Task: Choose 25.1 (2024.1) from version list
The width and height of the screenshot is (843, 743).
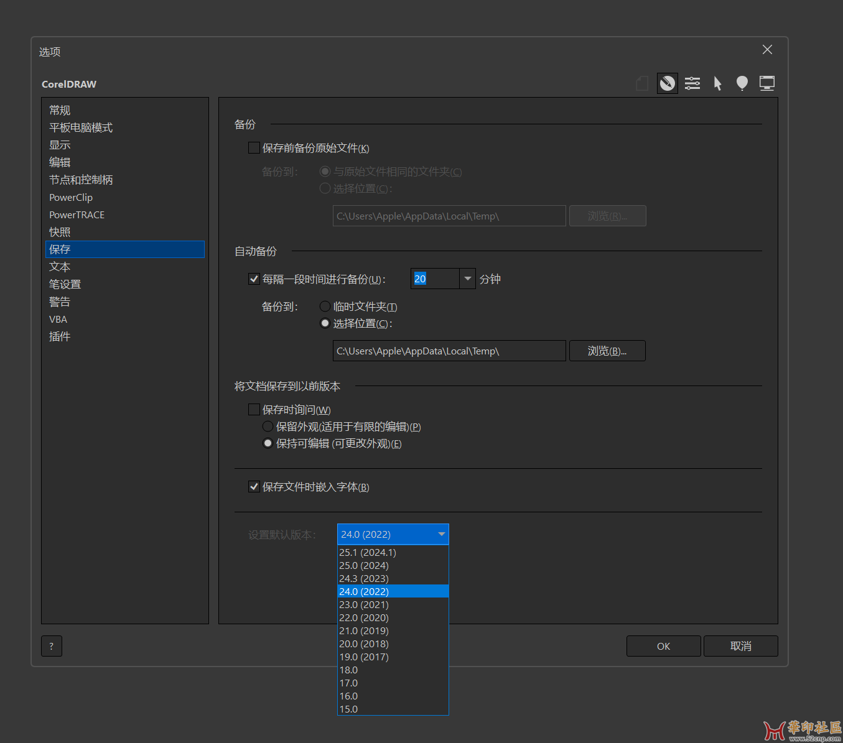Action: click(x=393, y=553)
